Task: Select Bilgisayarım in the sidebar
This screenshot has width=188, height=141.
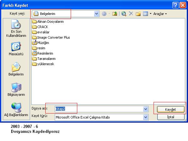Action: (16, 89)
